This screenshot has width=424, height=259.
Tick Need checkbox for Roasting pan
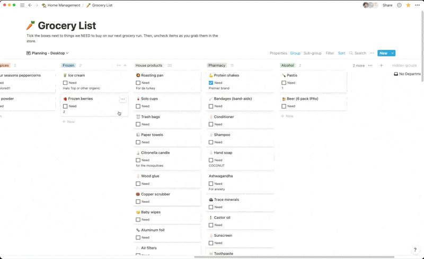click(138, 83)
